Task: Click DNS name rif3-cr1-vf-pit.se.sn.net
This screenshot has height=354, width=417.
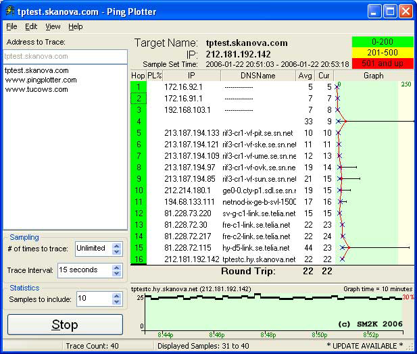Action: [257, 133]
